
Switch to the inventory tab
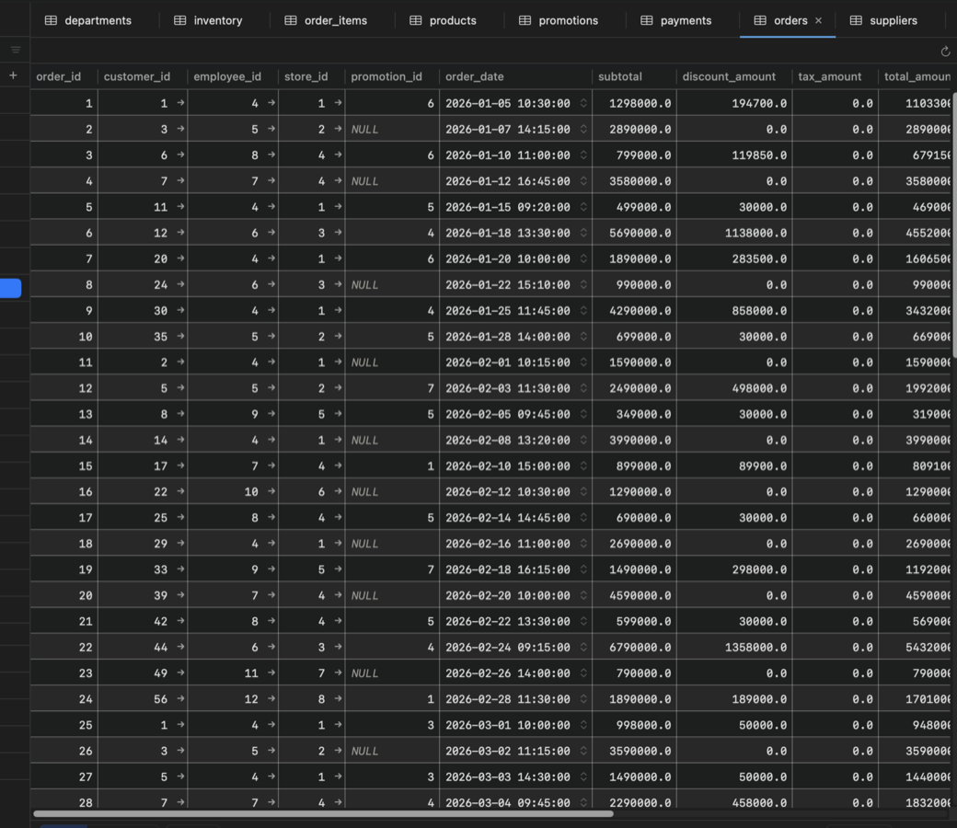click(x=208, y=20)
